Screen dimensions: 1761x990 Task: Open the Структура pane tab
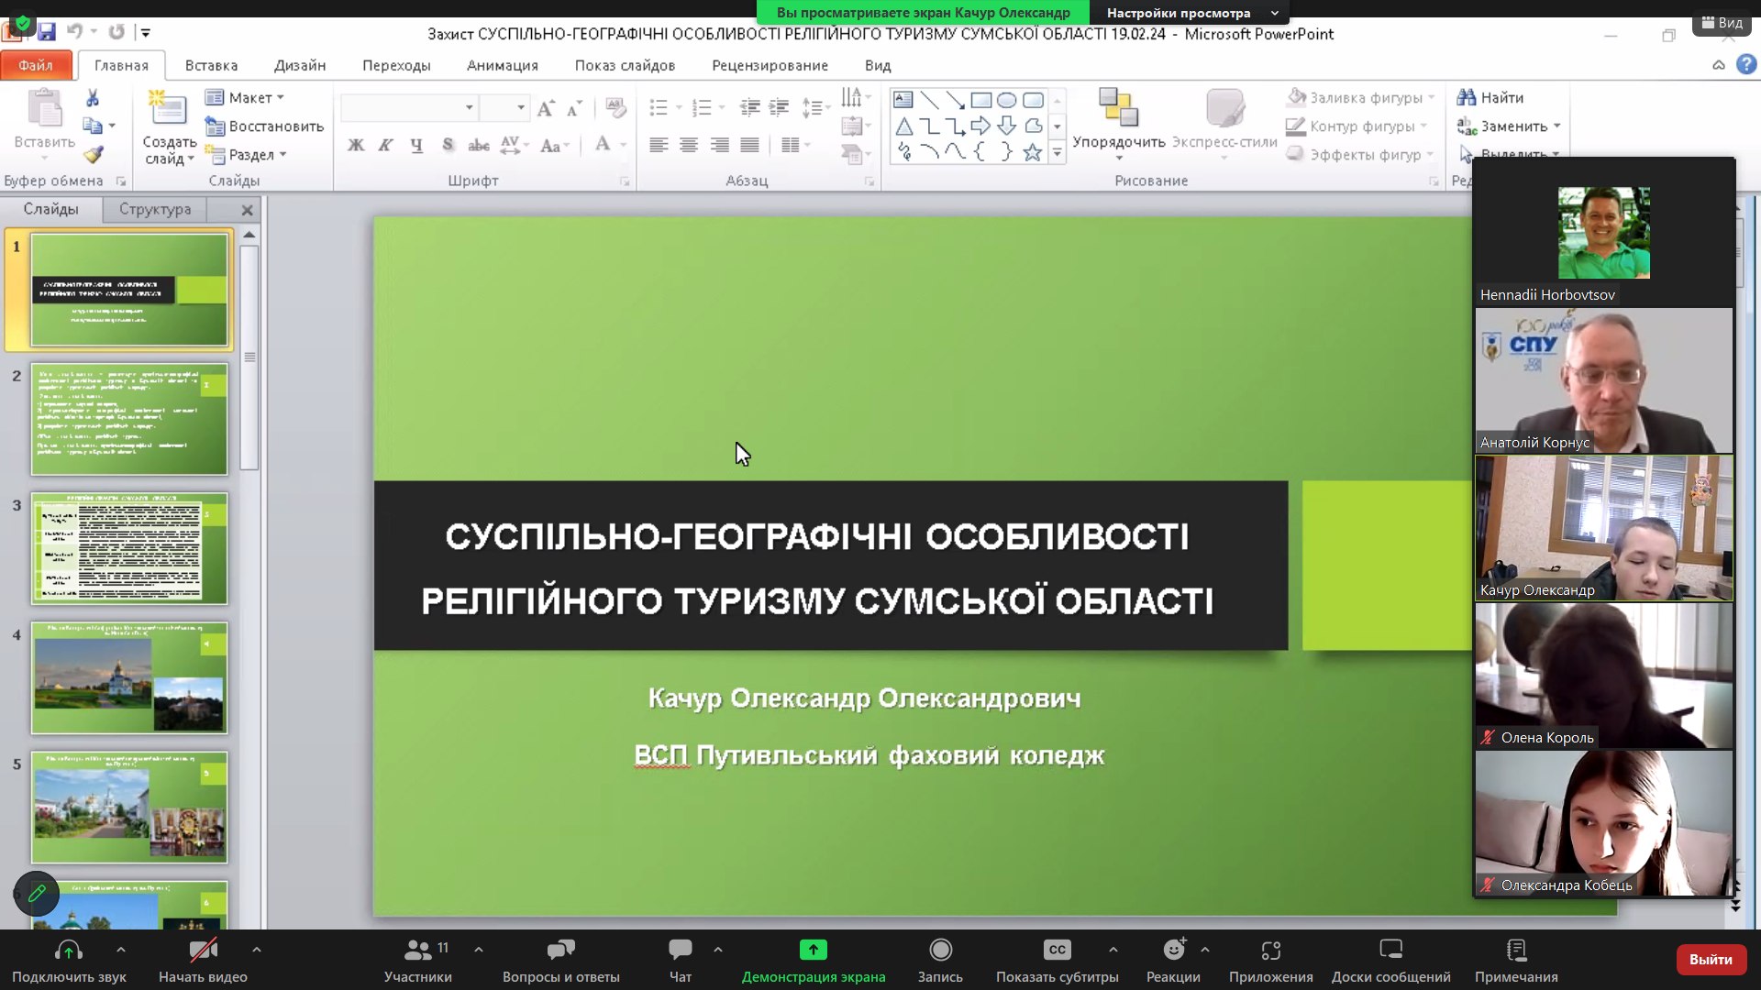click(155, 209)
